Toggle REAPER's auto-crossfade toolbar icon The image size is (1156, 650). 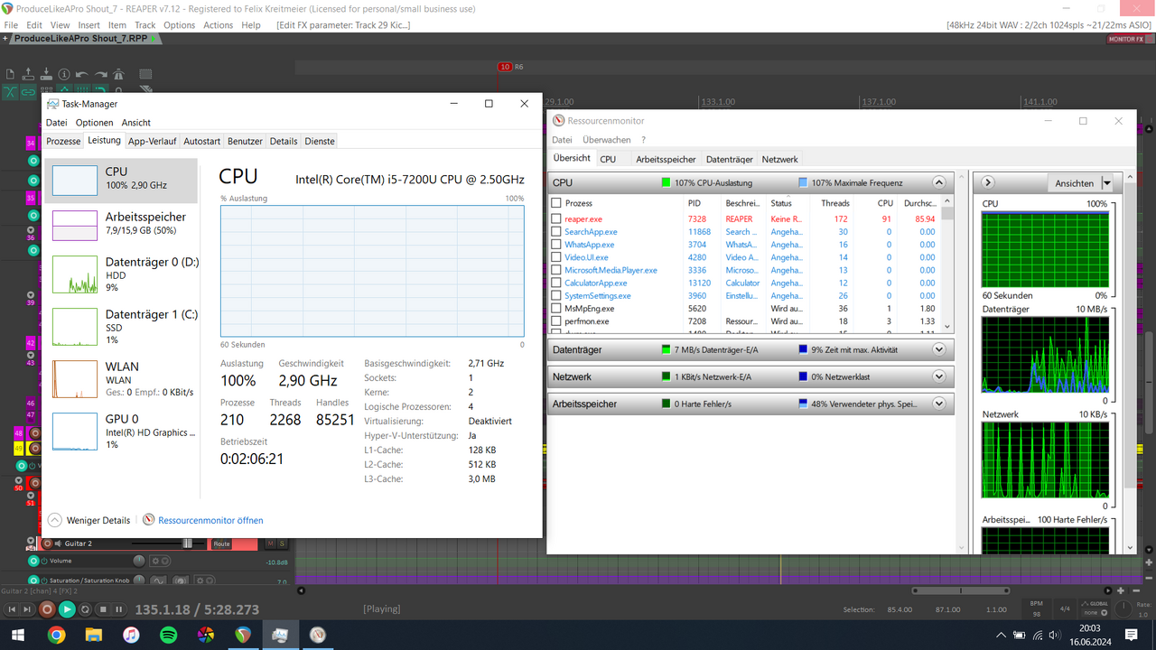(10, 91)
